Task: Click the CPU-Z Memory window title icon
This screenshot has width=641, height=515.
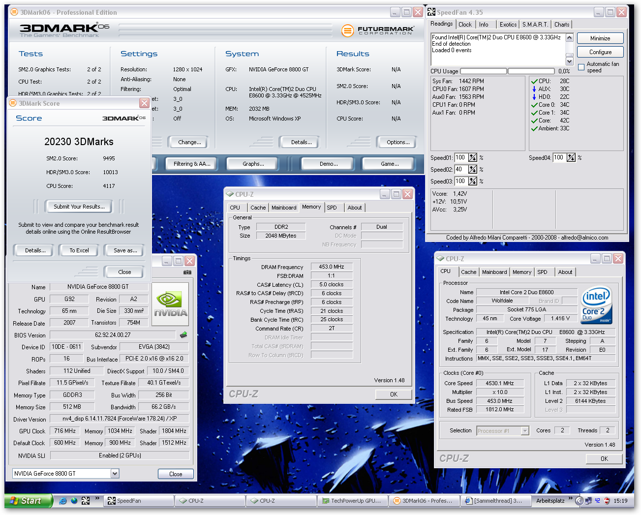Action: pyautogui.click(x=230, y=194)
